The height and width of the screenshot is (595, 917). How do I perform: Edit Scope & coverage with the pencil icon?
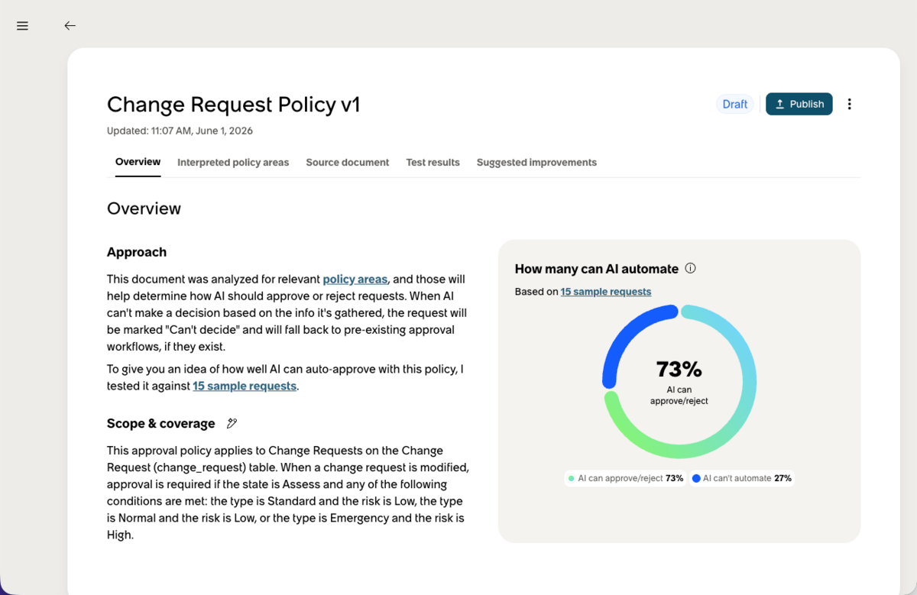pos(232,423)
